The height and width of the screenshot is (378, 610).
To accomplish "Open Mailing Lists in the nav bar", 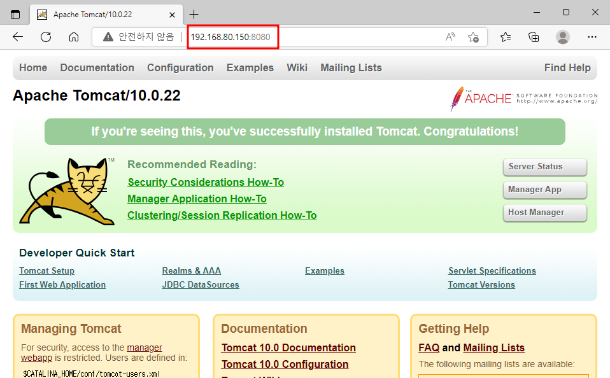I will point(351,67).
